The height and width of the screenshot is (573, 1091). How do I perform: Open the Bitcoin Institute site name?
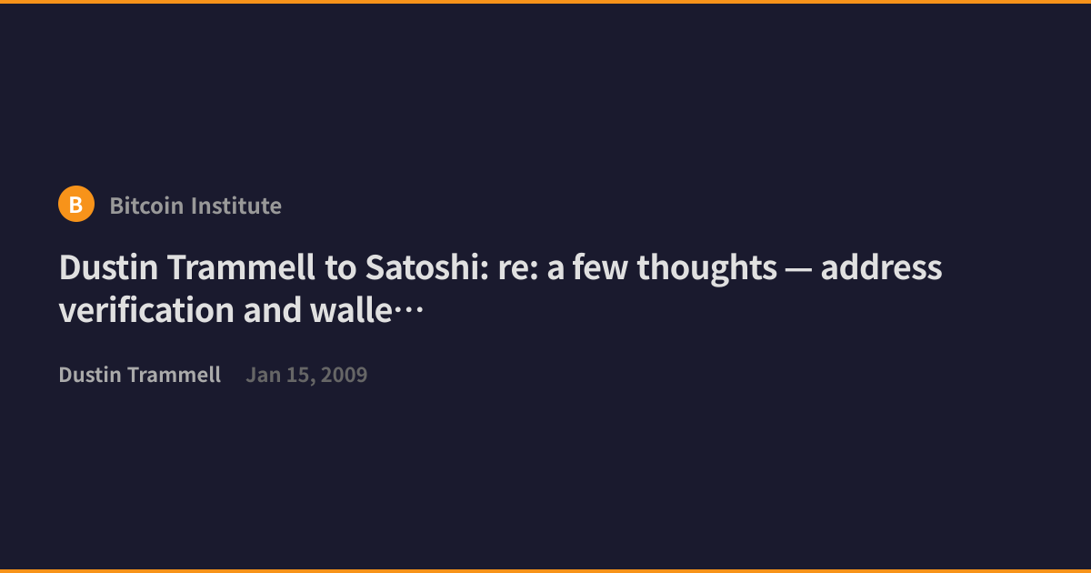click(x=195, y=206)
